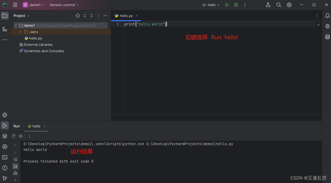Open the main hamburger menu
This screenshot has height=183, width=331.
coord(15,5)
